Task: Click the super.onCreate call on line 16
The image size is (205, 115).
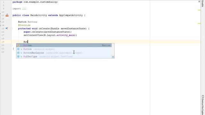Action: (x=48, y=32)
